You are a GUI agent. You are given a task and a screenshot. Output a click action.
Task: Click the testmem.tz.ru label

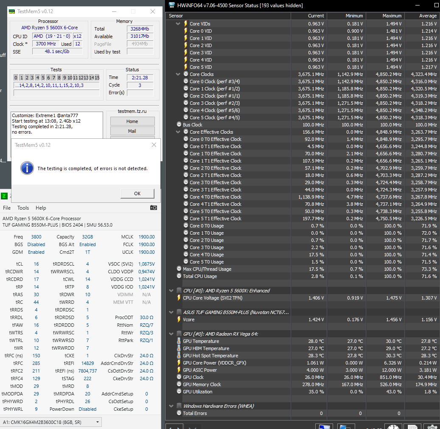click(x=132, y=111)
